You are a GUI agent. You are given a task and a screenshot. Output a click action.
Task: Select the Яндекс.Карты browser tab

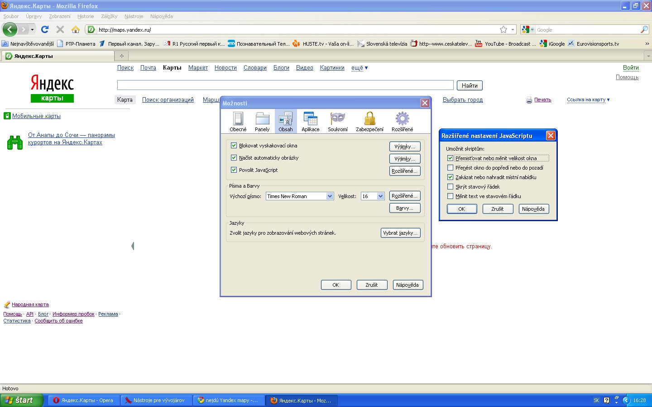point(58,56)
